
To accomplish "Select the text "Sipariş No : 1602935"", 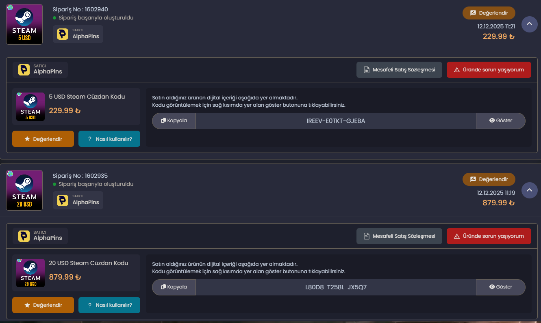I will pos(80,176).
